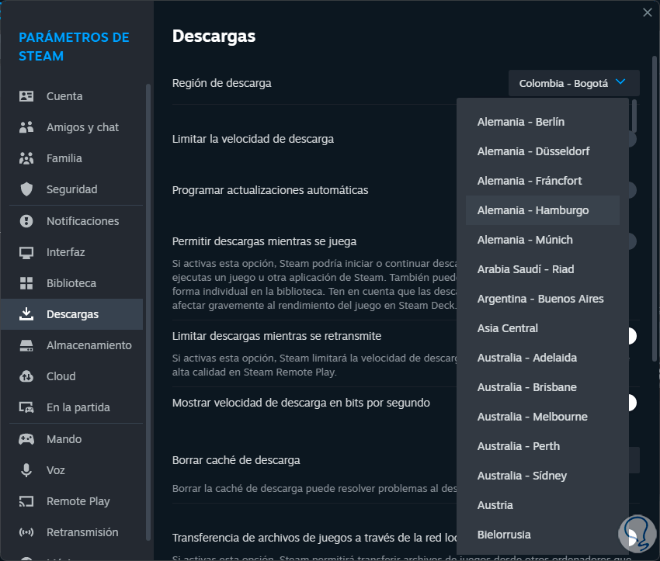660x561 pixels.
Task: Toggle Limitar descargas mientras se retransmite switch
Action: coord(631,336)
